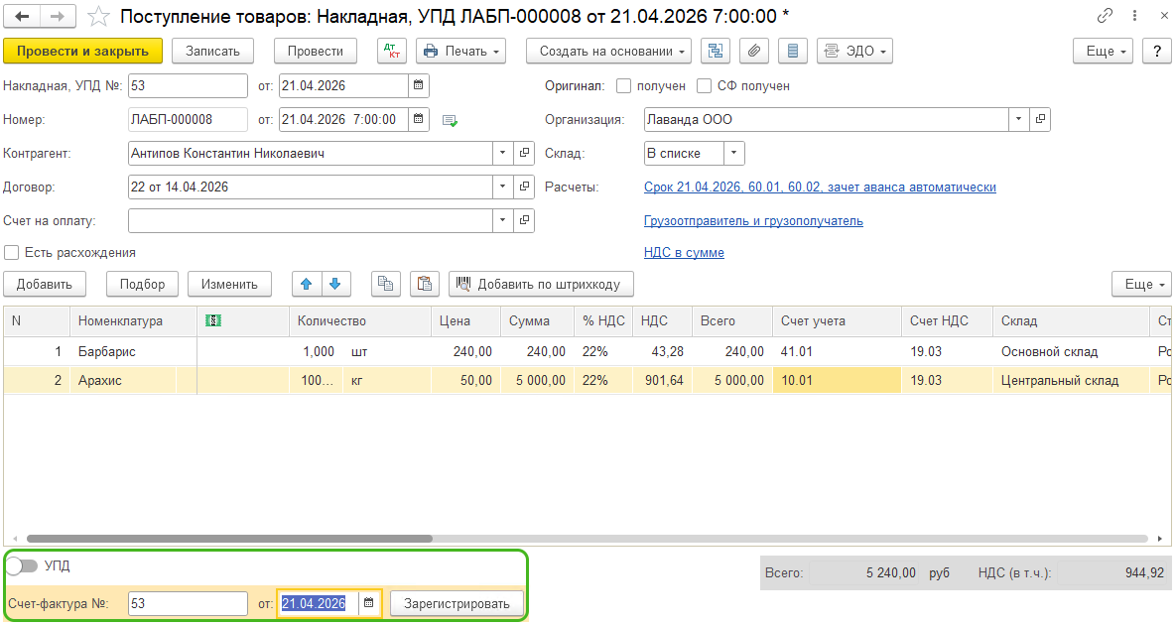Image resolution: width=1176 pixels, height=625 pixels.
Task: Select the Барбарис row cell
Action: tap(134, 351)
